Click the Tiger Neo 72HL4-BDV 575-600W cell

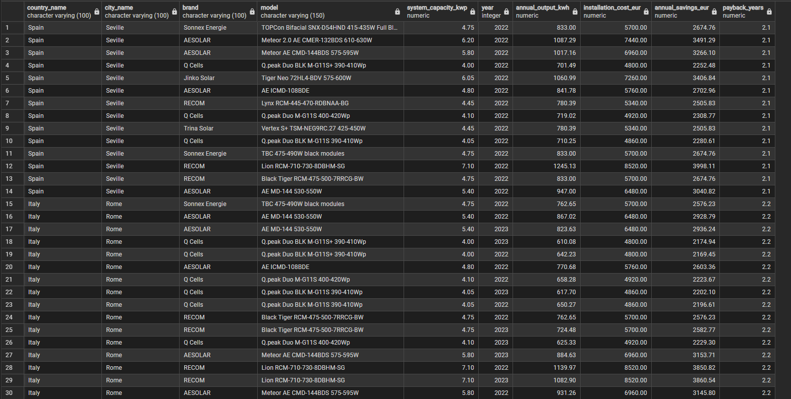pyautogui.click(x=330, y=78)
